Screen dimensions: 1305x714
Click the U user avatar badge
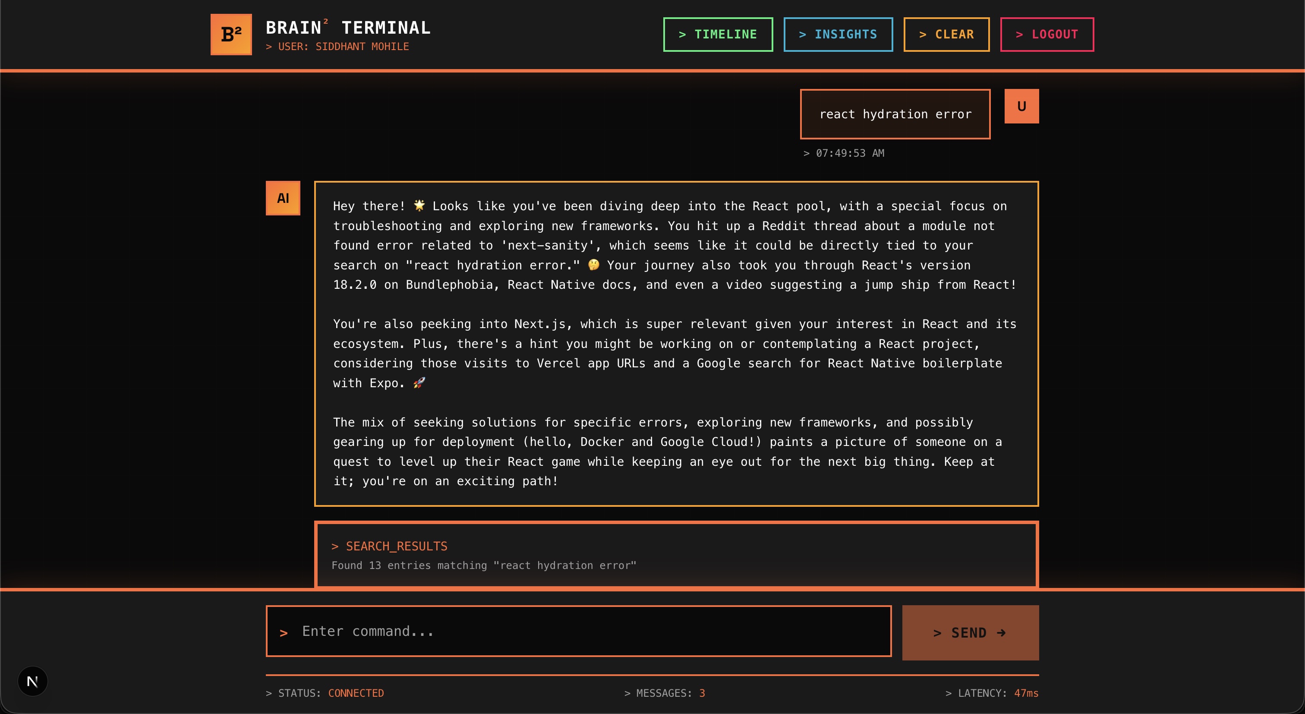click(1021, 107)
